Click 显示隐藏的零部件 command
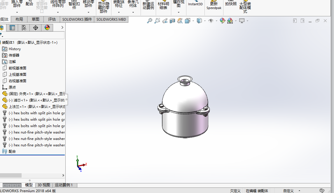 coord(104,7)
